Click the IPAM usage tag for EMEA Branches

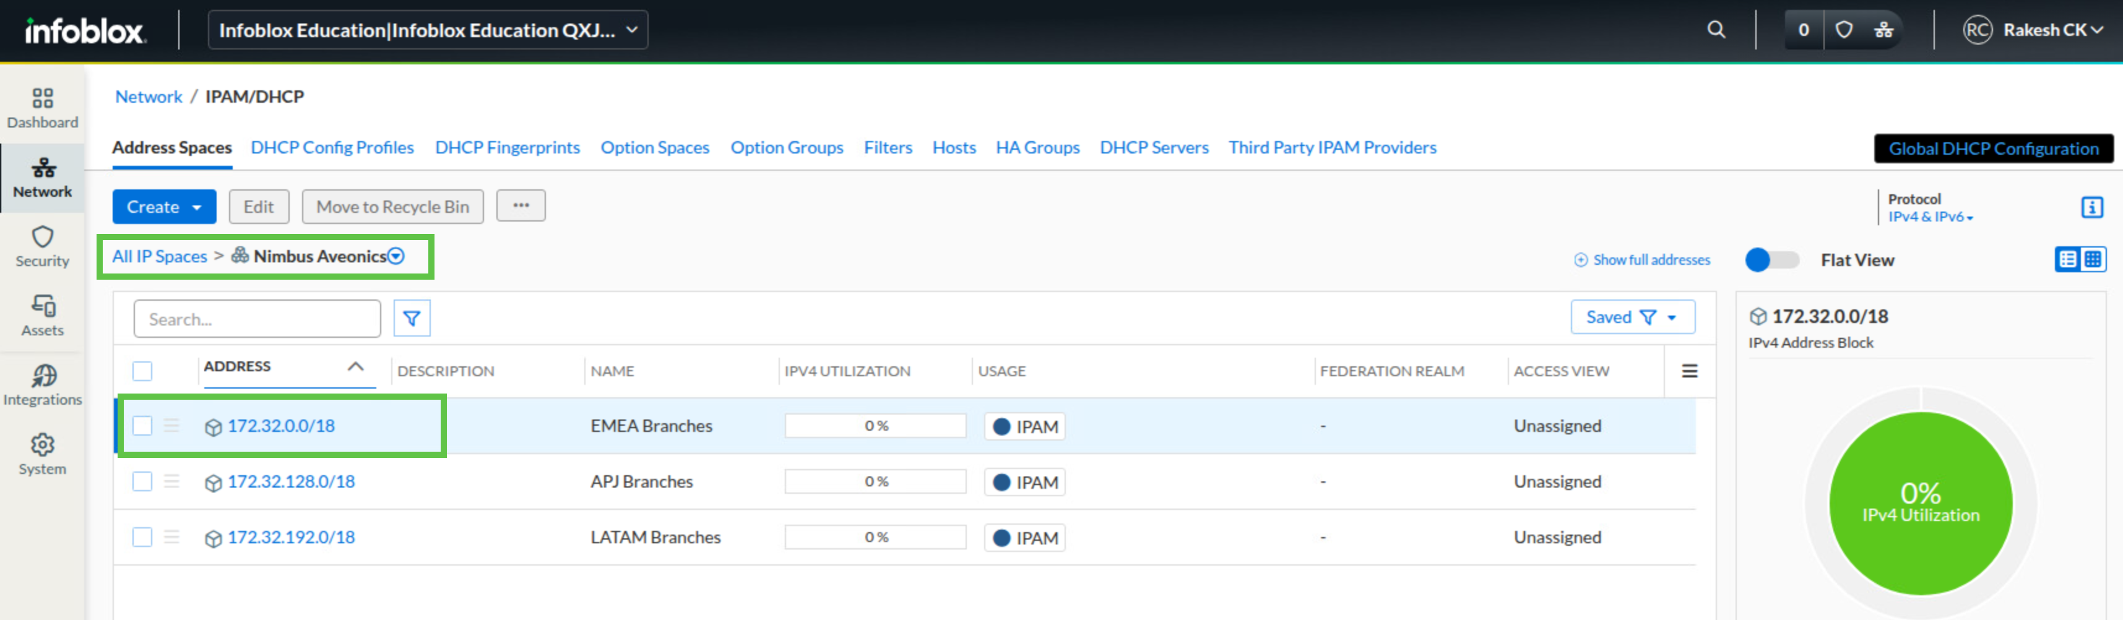[1025, 426]
